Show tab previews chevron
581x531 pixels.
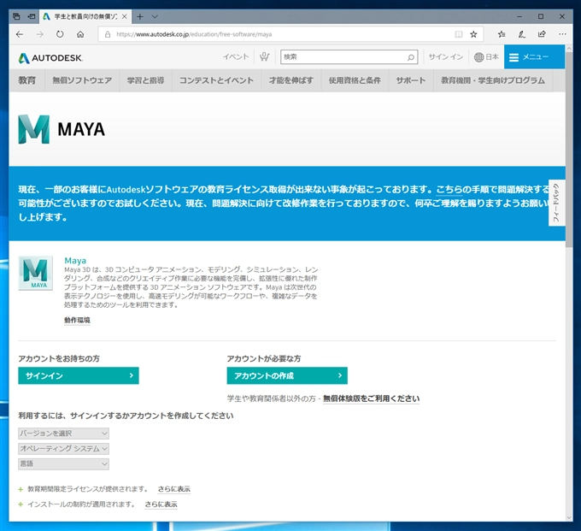(155, 17)
